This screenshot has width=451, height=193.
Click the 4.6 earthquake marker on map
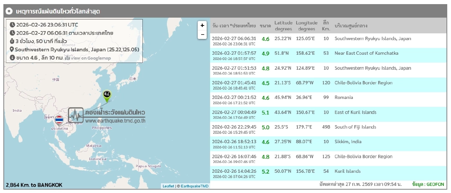click(107, 95)
